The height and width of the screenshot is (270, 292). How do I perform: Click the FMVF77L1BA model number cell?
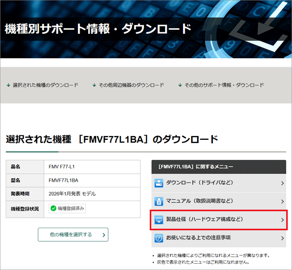(x=92, y=181)
